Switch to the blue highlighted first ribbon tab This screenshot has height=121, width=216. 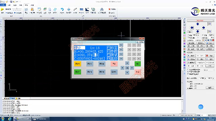3,5
